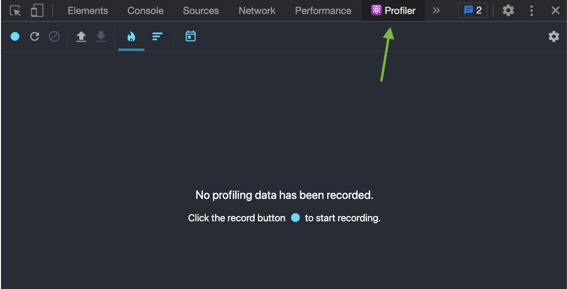
Task: Open the three-dot DevTools menu
Action: [x=531, y=11]
